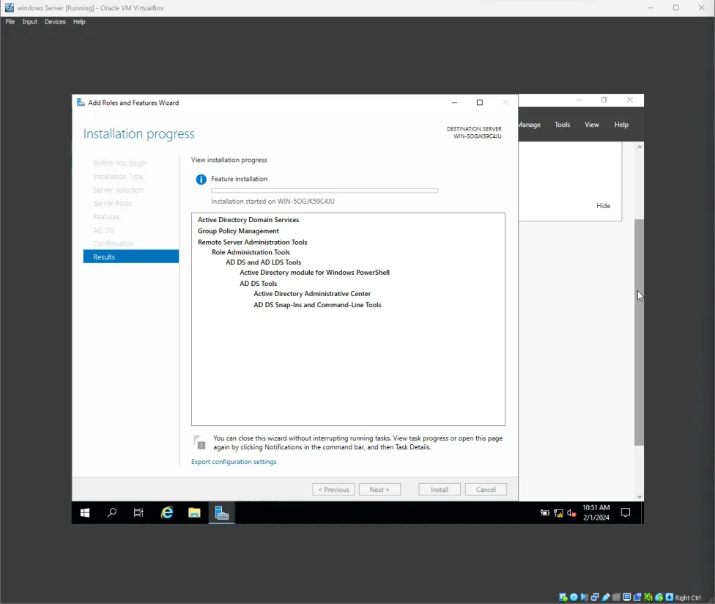The width and height of the screenshot is (715, 604).
Task: Click VirtualBox audio indicator icon
Action: (585, 597)
